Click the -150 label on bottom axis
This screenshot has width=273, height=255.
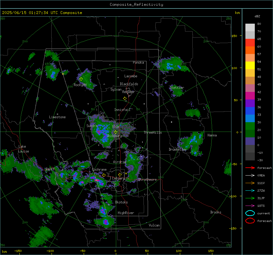click(x=18, y=251)
